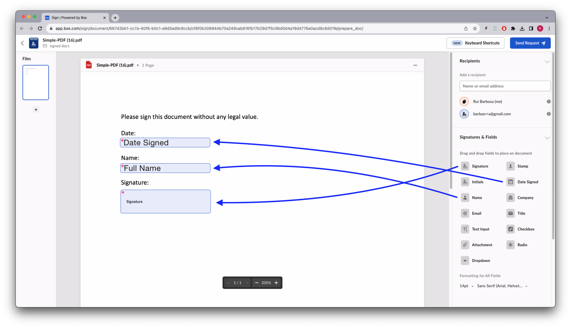
Task: Collapse the Recipients section
Action: click(547, 62)
